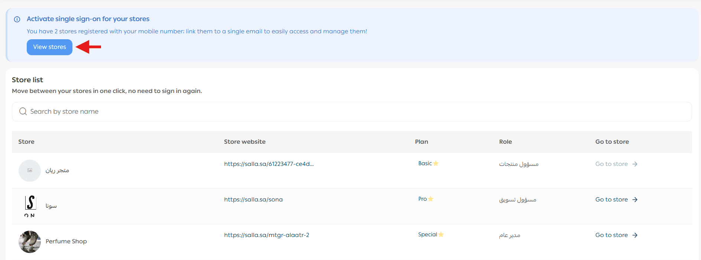Click the Store column header
The height and width of the screenshot is (260, 701).
26,141
